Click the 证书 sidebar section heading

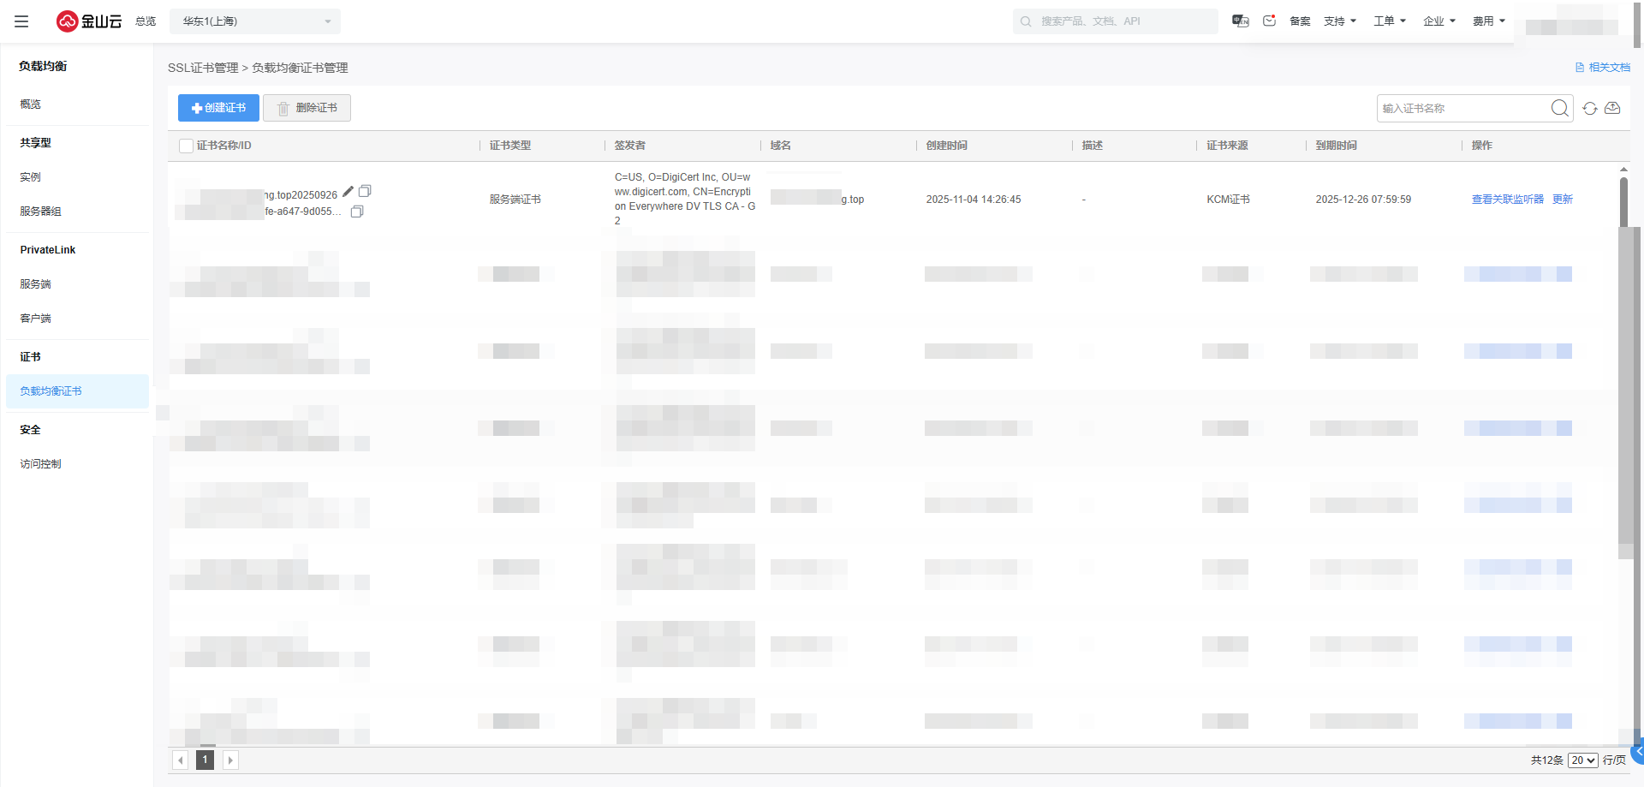pos(31,357)
